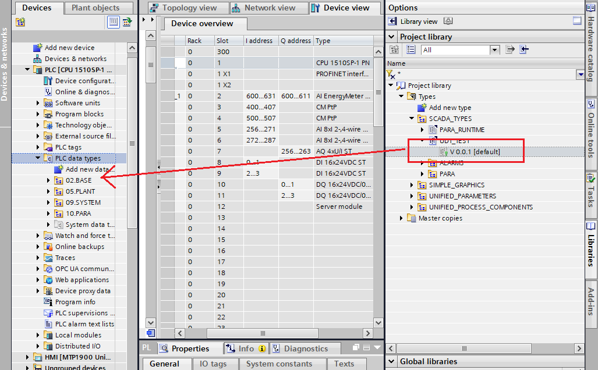Click the Project library pane toggle icon
The height and width of the screenshot is (370, 598).
[577, 21]
